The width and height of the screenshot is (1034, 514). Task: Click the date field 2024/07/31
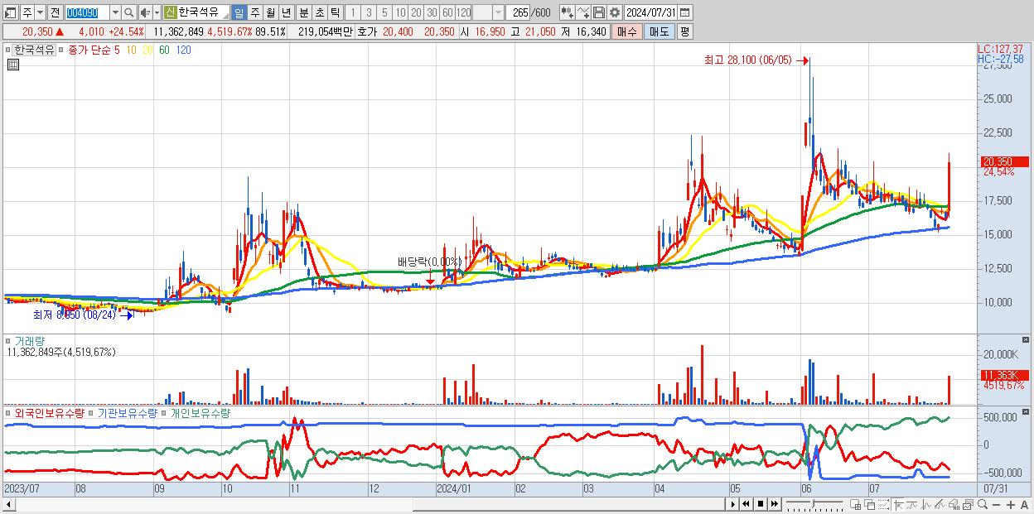[x=650, y=12]
